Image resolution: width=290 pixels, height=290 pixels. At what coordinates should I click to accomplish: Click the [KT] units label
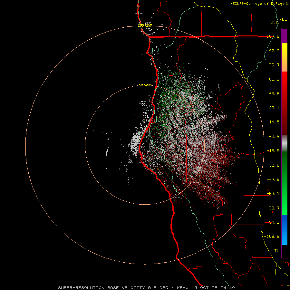coord(275,22)
